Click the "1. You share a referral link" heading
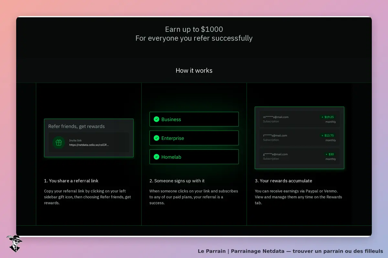Image resolution: width=388 pixels, height=258 pixels. point(71,181)
